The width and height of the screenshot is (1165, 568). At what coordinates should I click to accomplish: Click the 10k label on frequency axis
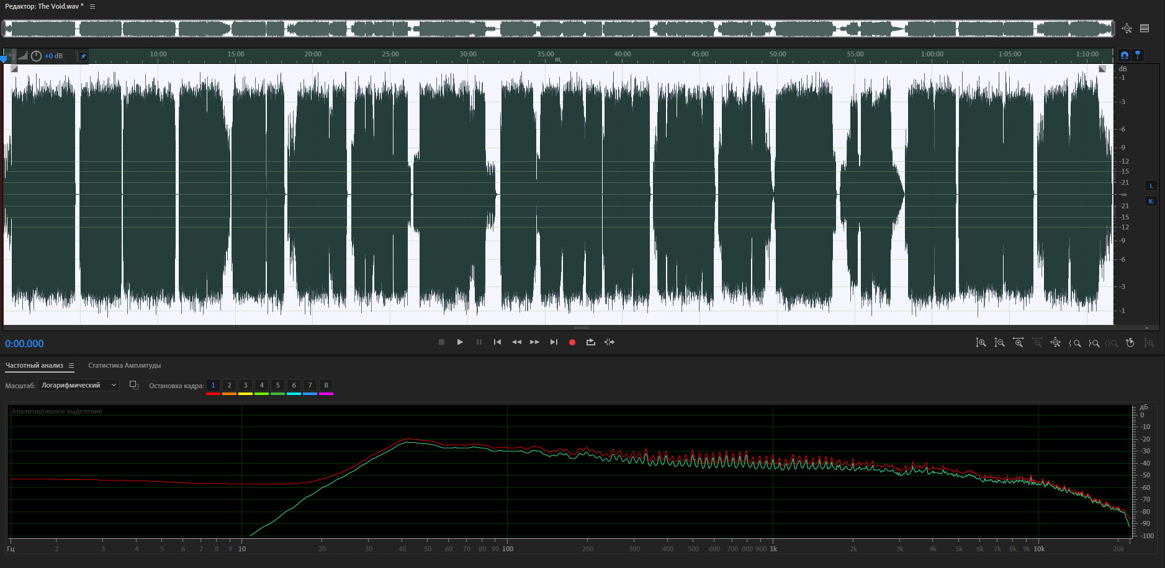pos(1039,549)
